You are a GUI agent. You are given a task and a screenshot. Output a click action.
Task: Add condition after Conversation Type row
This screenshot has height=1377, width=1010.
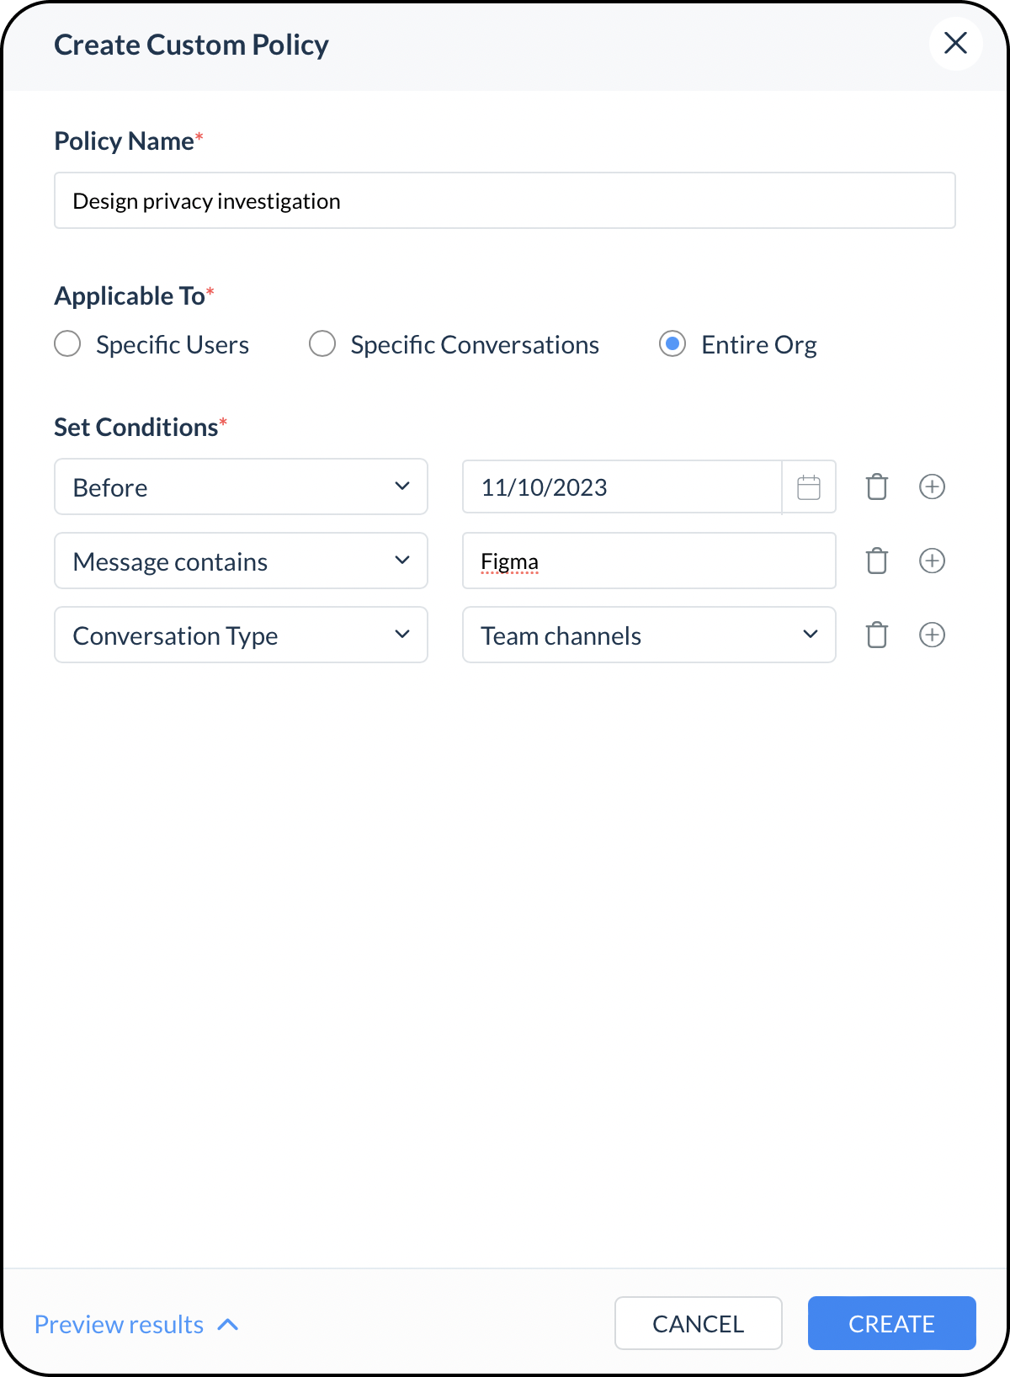(932, 635)
